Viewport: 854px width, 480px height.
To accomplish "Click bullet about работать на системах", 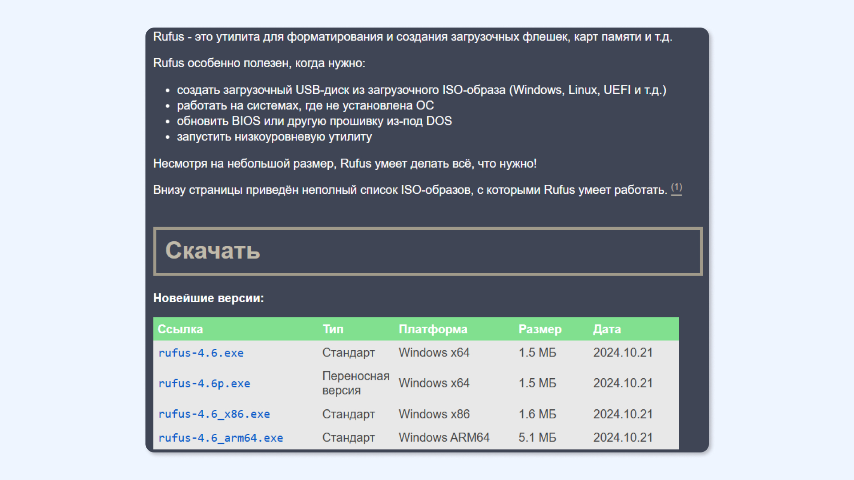I will pos(305,106).
